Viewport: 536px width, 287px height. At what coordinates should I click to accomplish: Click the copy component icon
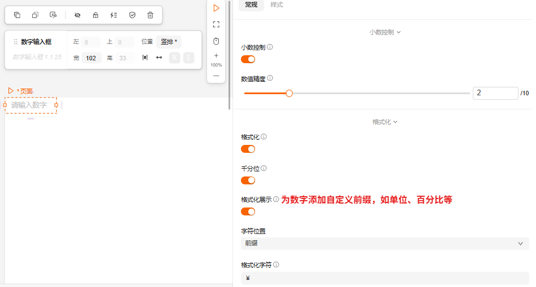[x=17, y=15]
